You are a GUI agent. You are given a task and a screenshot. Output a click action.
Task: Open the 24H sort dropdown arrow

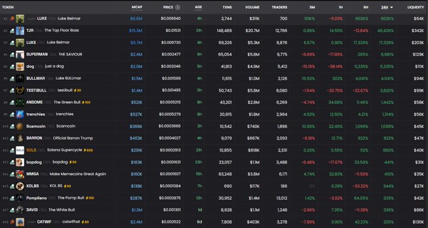pos(391,8)
